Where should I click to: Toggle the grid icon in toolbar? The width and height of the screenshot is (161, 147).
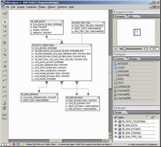5,43
